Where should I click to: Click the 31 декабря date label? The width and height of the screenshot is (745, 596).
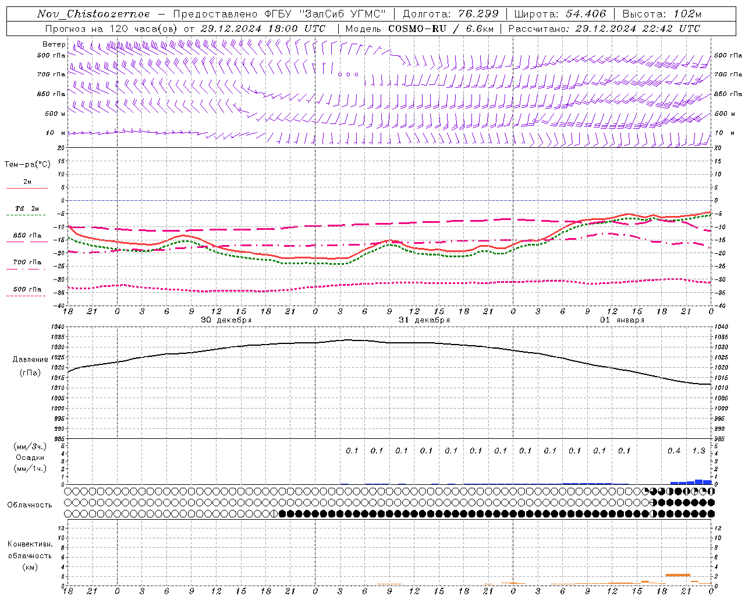click(424, 320)
